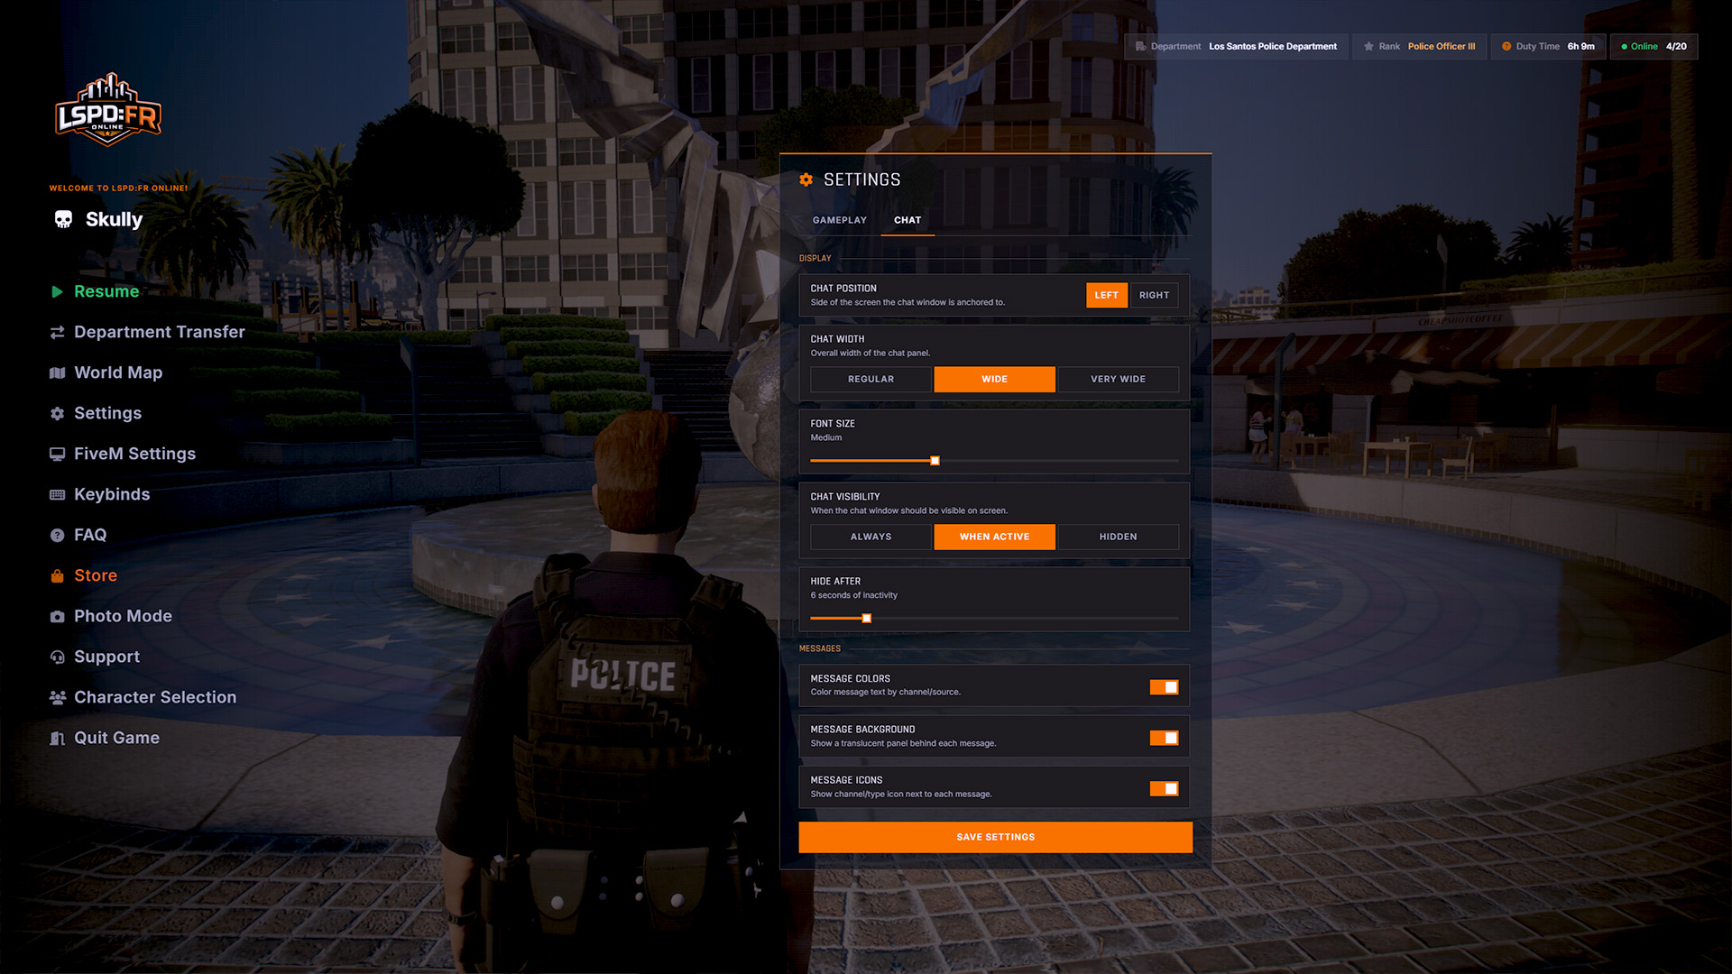
Task: Open Settings from the sidebar menu
Action: coord(107,413)
